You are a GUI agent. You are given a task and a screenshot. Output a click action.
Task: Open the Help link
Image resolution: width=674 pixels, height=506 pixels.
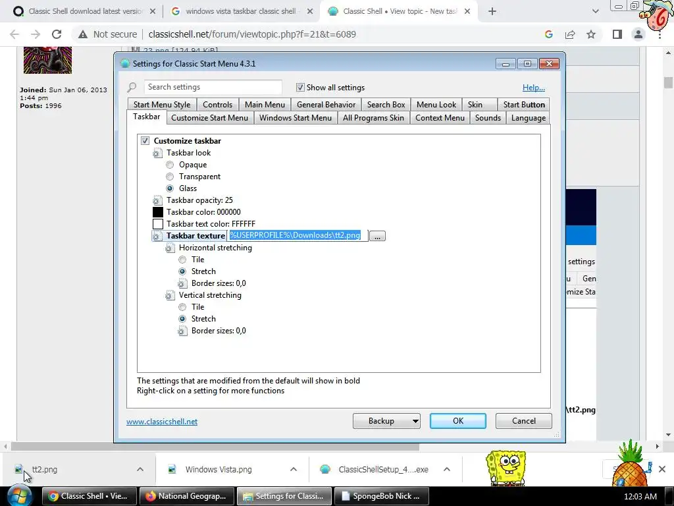click(x=533, y=88)
